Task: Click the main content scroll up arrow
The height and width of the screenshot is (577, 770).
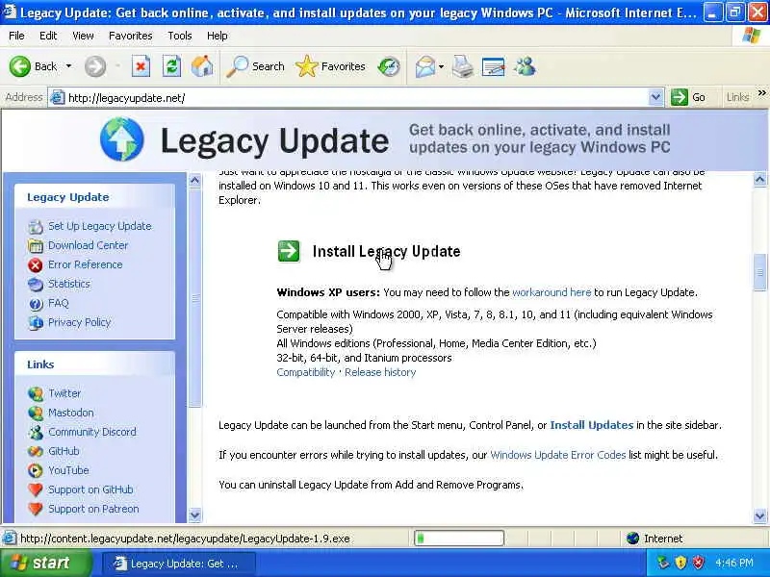Action: click(x=759, y=180)
